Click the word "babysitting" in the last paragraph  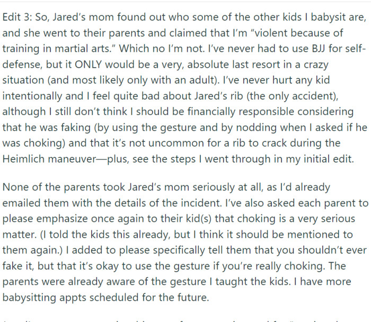click(30, 298)
